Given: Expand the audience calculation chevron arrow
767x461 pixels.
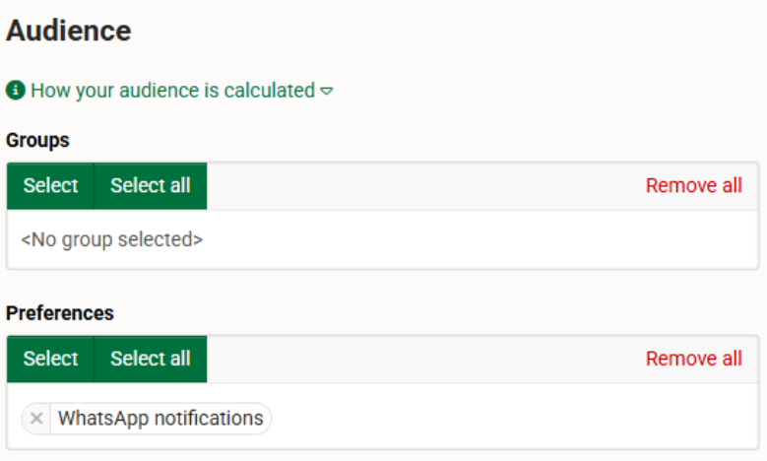Looking at the screenshot, I should [326, 91].
